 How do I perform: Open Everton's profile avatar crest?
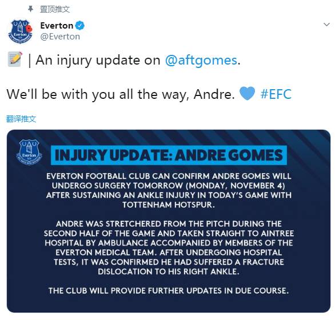click(x=20, y=31)
